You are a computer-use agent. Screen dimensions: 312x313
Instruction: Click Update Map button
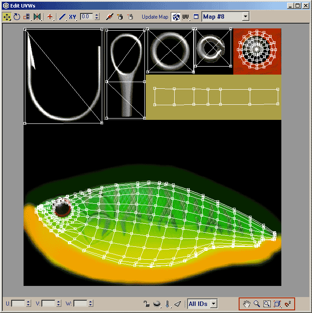coord(155,17)
